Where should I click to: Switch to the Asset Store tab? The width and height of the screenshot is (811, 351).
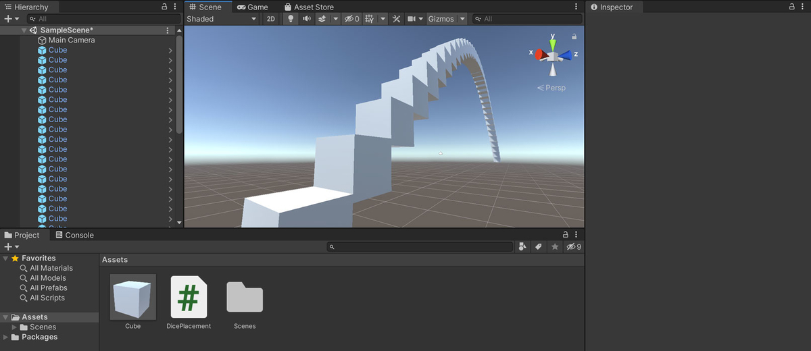pyautogui.click(x=308, y=7)
